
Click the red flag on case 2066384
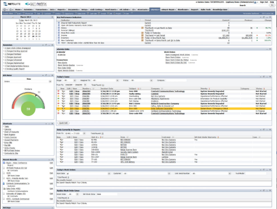[58, 91]
